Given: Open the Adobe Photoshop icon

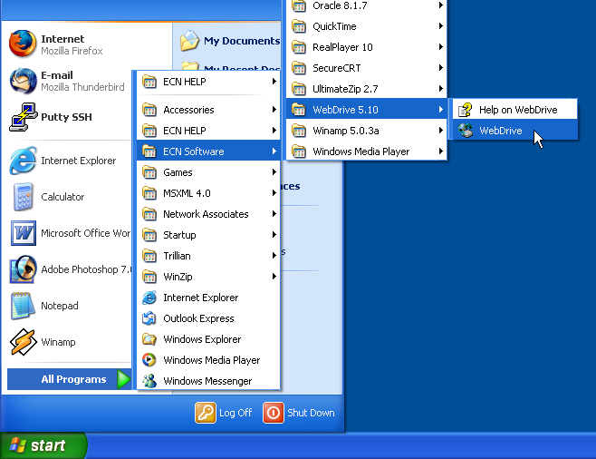Looking at the screenshot, I should pos(23,269).
